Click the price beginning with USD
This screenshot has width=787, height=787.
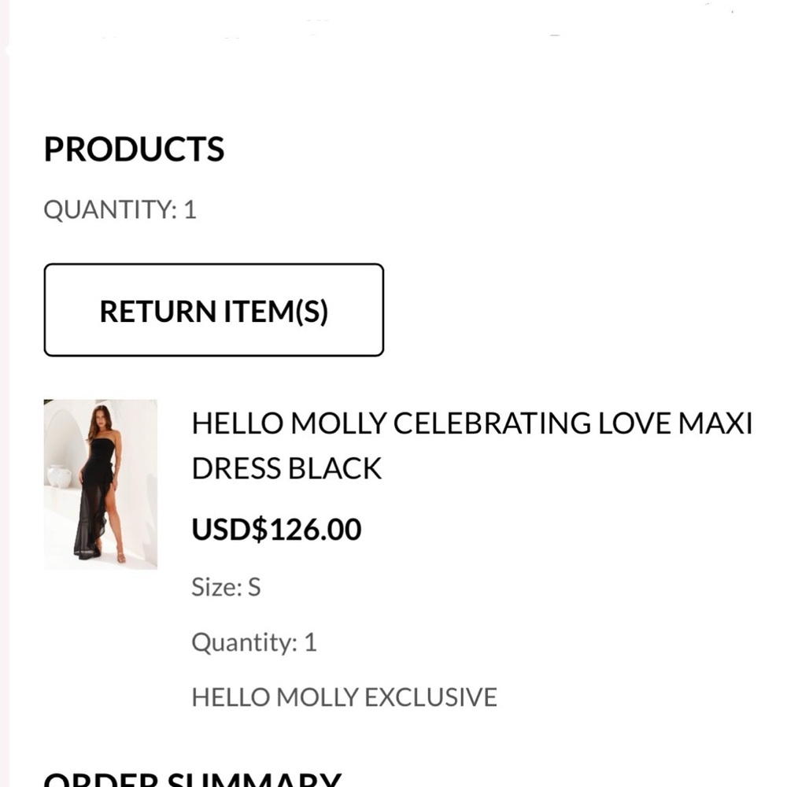click(x=275, y=528)
